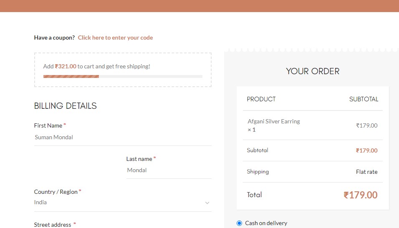
Task: Click the YOUR ORDER heading
Action: tap(313, 71)
